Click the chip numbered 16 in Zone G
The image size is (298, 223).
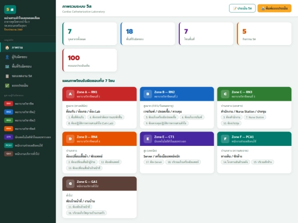87,213
